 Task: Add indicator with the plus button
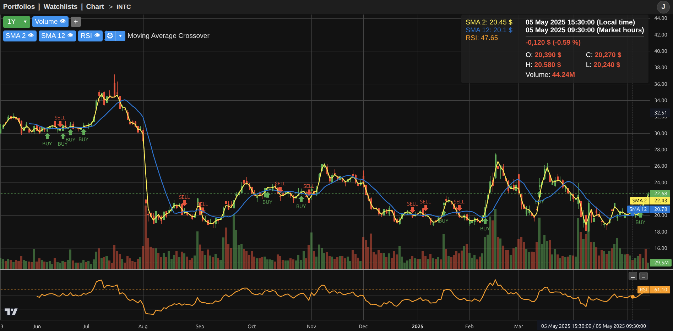click(76, 22)
